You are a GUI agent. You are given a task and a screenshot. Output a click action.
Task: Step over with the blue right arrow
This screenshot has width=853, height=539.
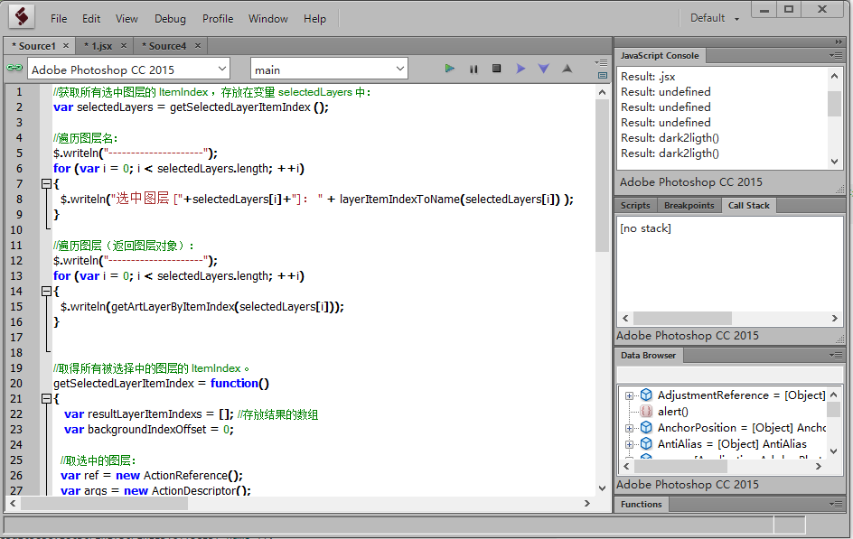[x=520, y=69]
